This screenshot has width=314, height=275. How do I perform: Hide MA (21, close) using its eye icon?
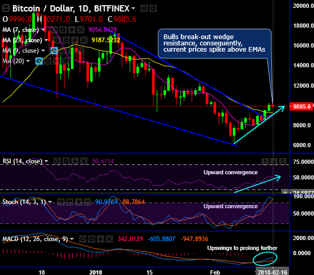tap(57, 40)
